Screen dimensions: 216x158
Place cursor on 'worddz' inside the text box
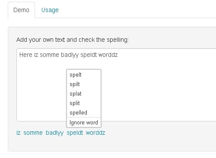tap(108, 55)
